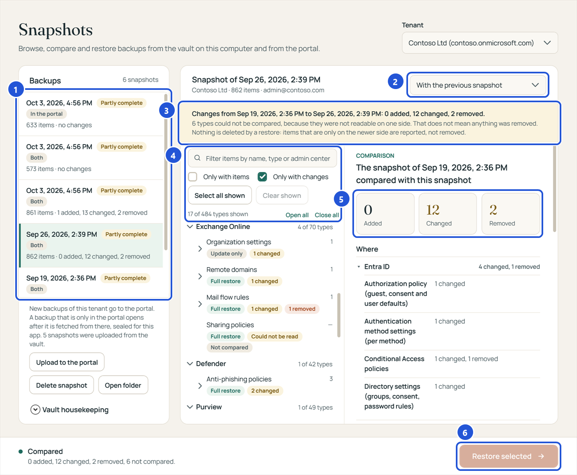Click the Clear shown button

[282, 195]
